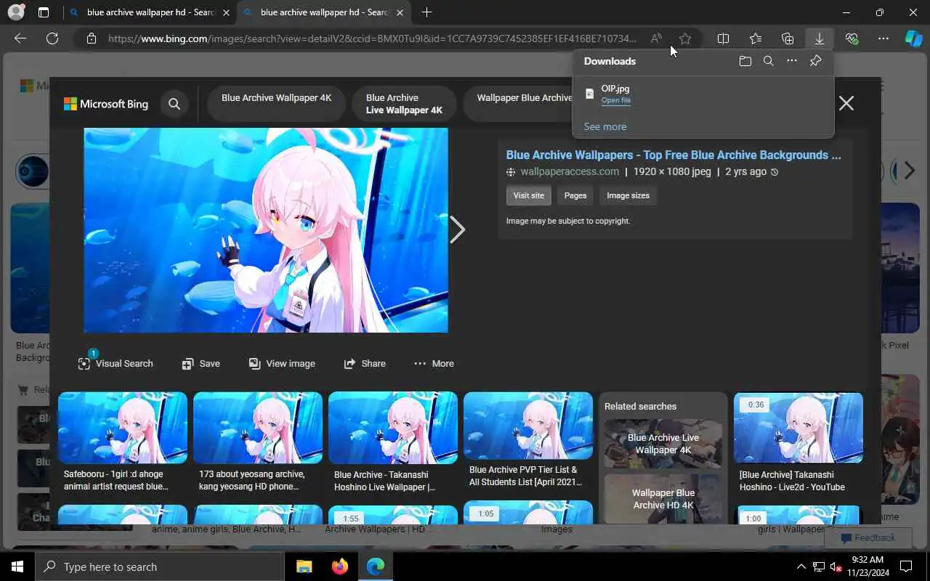Select Blue Archive Live Wallpaper 4K related search
Screen dimensions: 930x581
663,444
